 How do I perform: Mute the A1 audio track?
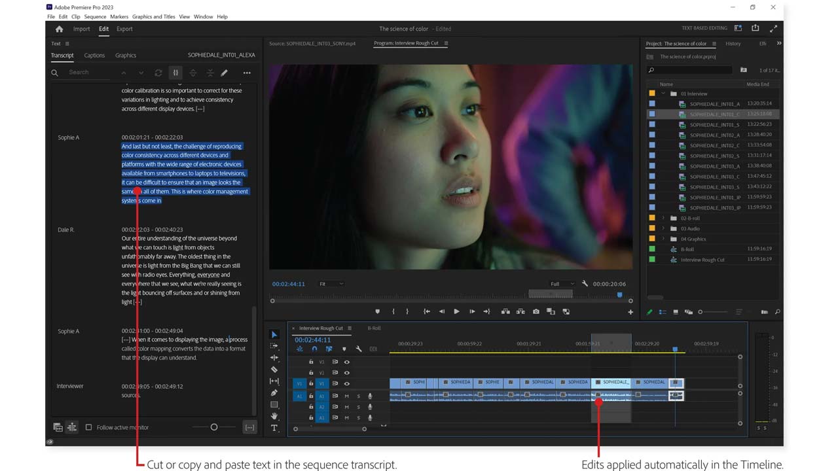click(346, 396)
